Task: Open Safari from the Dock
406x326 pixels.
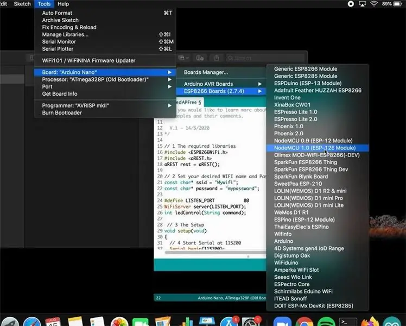Action: click(x=32, y=322)
